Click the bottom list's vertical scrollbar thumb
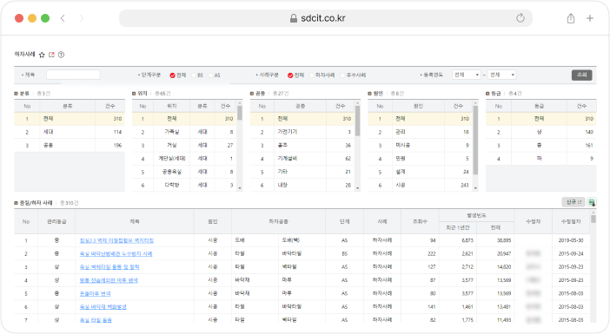 [593, 219]
